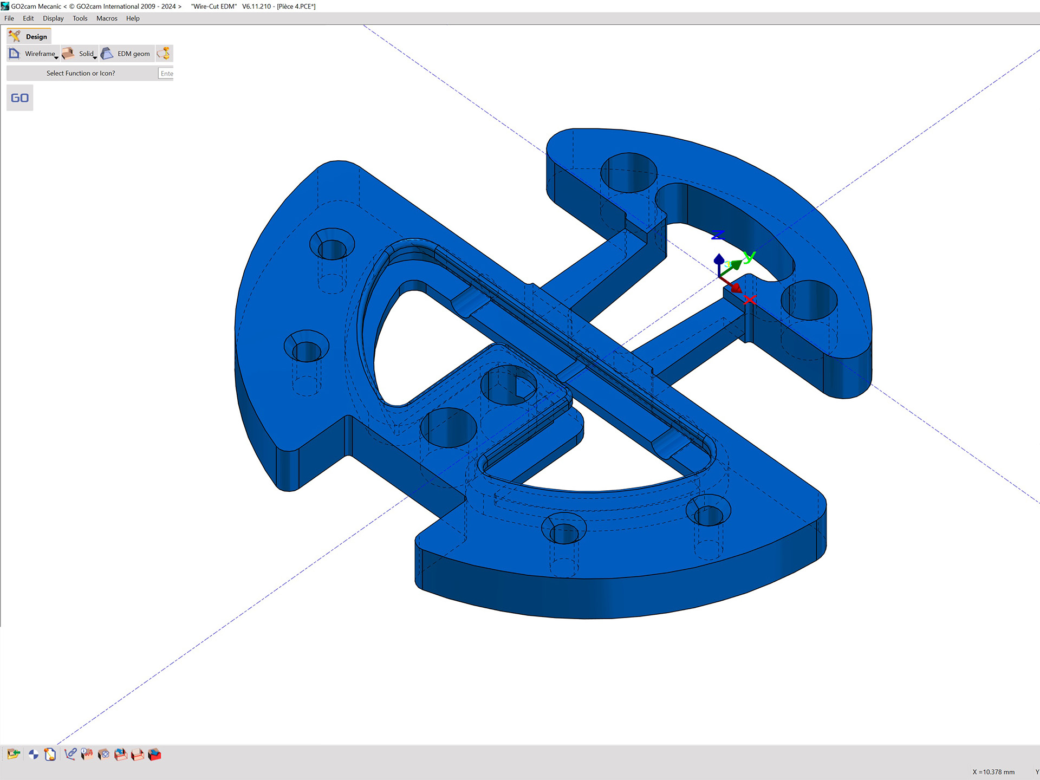Open the Macros menu
The height and width of the screenshot is (780, 1040).
(x=107, y=18)
